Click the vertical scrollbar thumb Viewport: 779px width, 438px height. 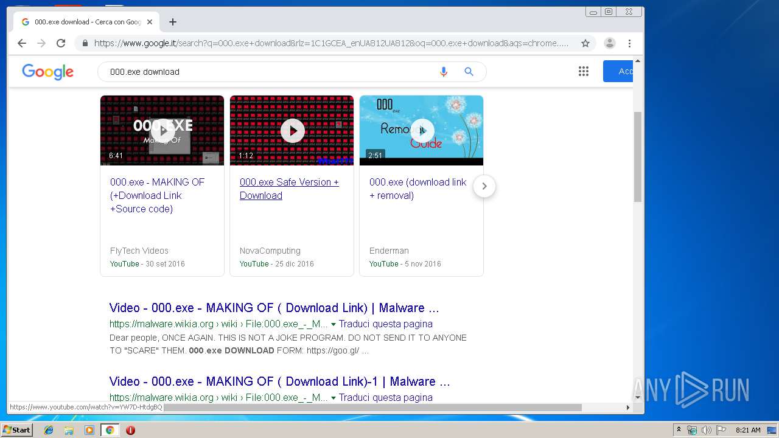click(x=638, y=156)
